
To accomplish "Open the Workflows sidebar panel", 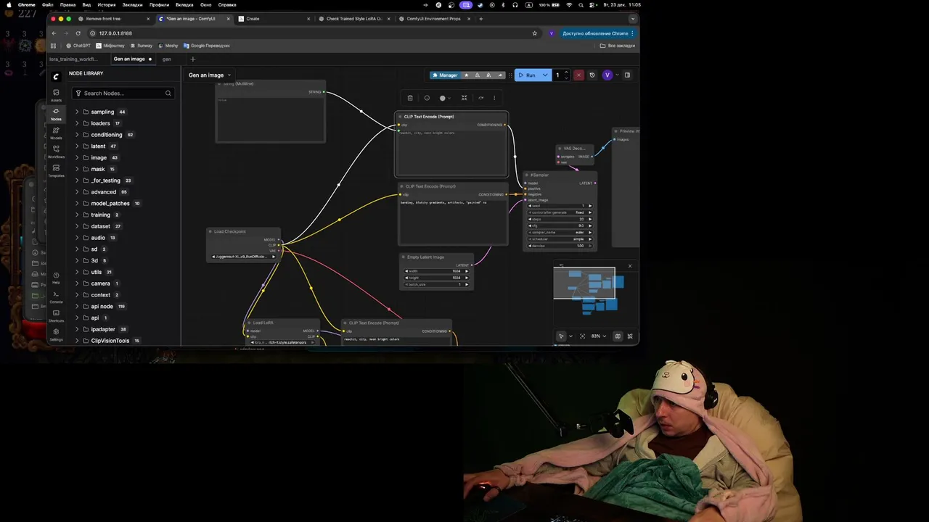I will 56,152.
